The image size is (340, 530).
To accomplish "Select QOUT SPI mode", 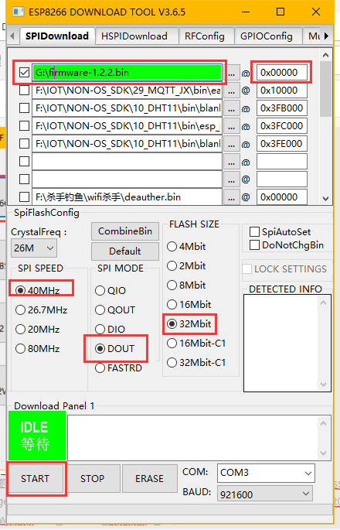I will [x=115, y=309].
